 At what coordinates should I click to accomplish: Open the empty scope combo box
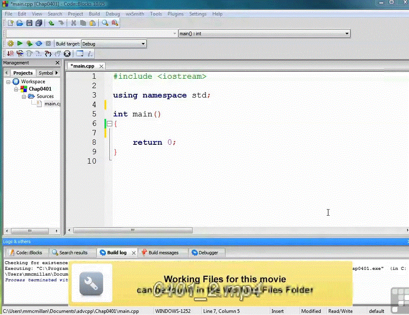click(91, 33)
